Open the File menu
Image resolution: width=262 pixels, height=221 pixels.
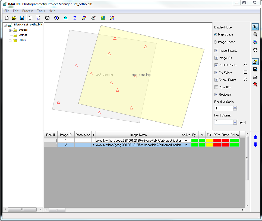(7, 11)
